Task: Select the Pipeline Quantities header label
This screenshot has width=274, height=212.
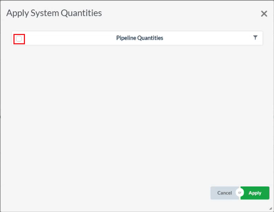Action: pyautogui.click(x=139, y=38)
